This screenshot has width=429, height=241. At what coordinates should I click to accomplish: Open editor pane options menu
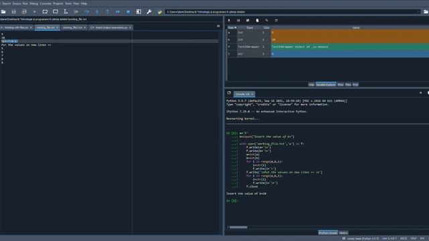tap(219, 26)
